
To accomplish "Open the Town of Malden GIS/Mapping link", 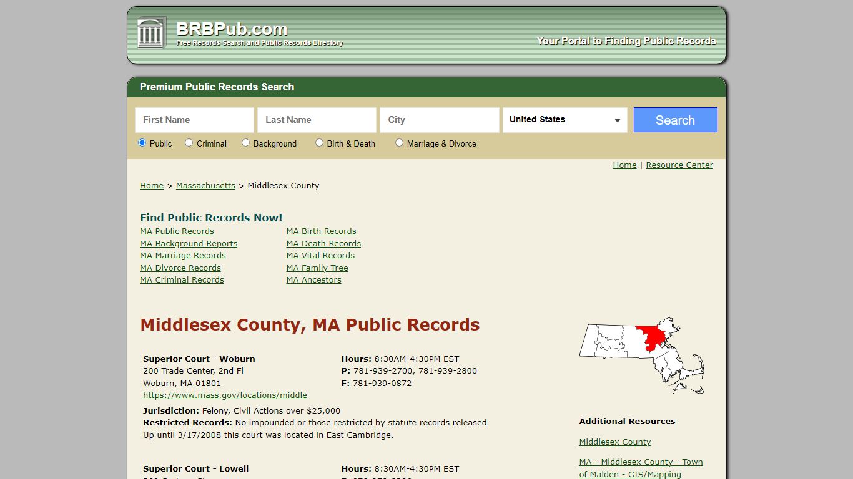I will (641, 468).
